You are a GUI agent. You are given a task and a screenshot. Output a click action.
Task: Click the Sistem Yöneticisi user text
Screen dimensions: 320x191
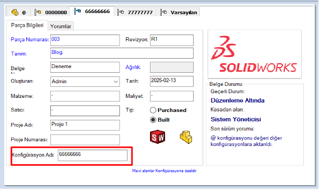236,119
